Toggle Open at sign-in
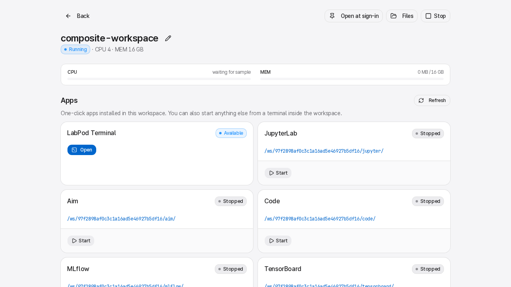 (x=354, y=16)
